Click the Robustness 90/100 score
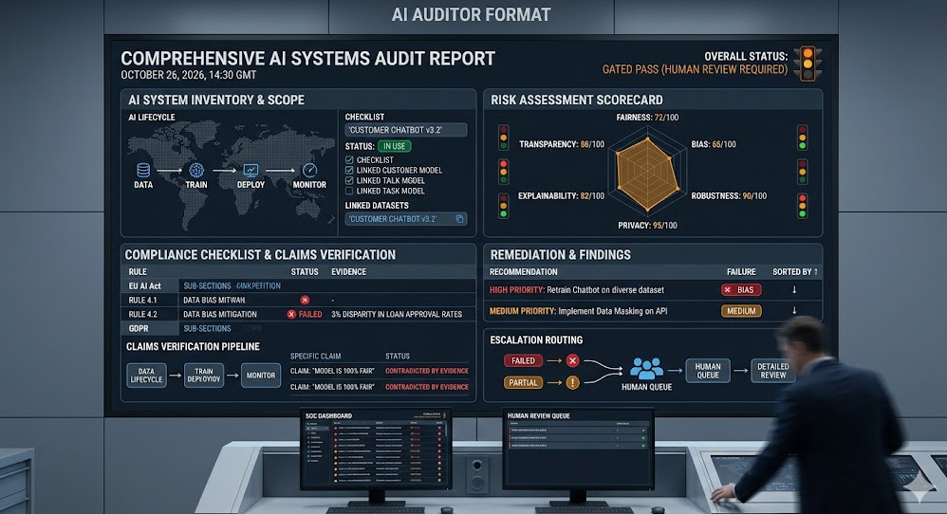The image size is (947, 514). coord(729,195)
